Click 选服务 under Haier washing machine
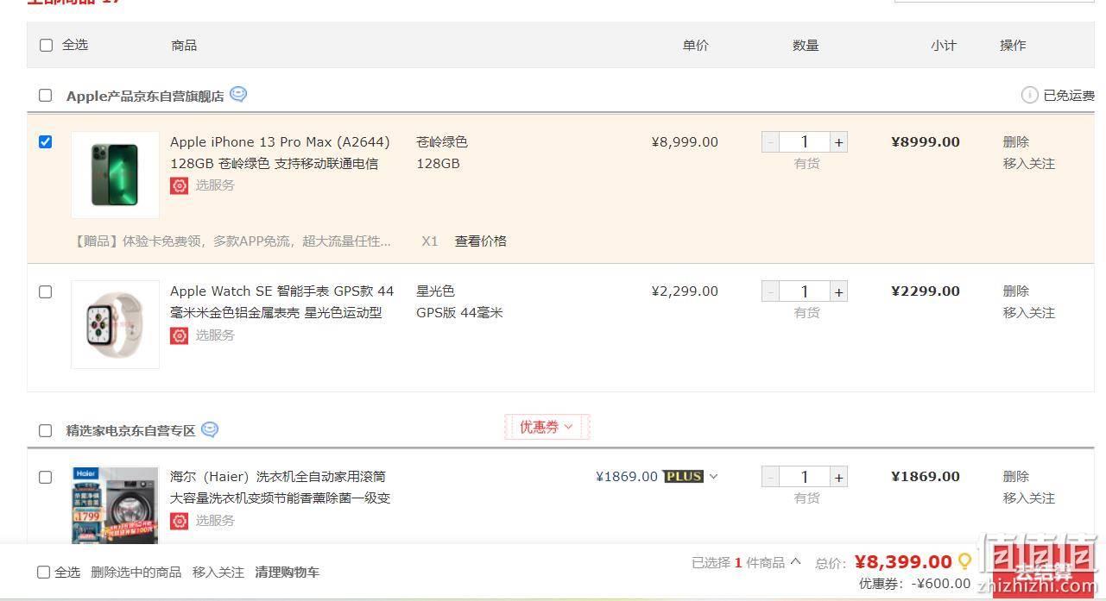This screenshot has height=601, width=1106. [215, 521]
